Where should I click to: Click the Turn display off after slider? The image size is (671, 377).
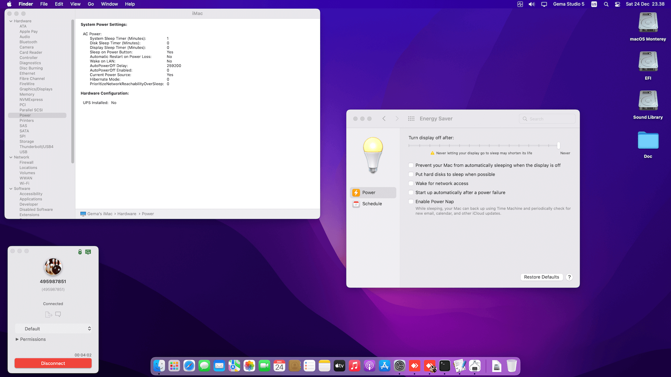(558, 146)
